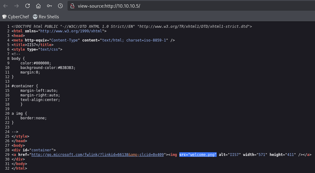
Task: Click the forward navigation arrow
Action: [16, 6]
